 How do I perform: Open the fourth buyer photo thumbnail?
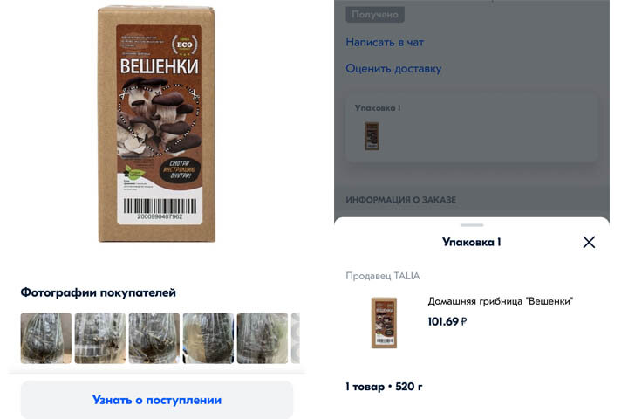(x=208, y=338)
